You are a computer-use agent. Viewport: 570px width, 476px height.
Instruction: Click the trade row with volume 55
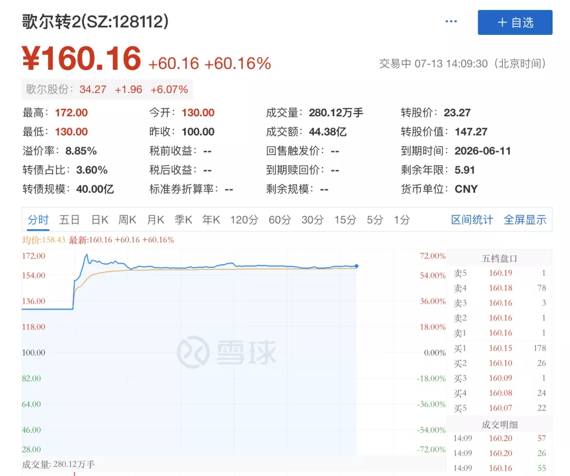point(500,469)
